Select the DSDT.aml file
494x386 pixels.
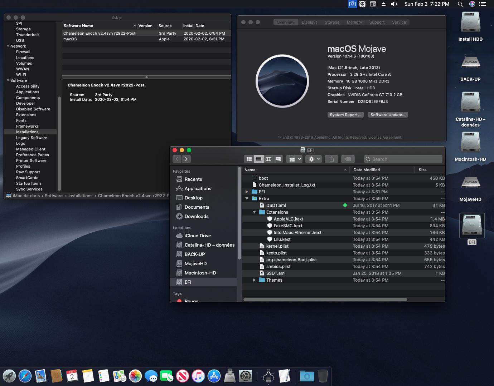[344, 206]
